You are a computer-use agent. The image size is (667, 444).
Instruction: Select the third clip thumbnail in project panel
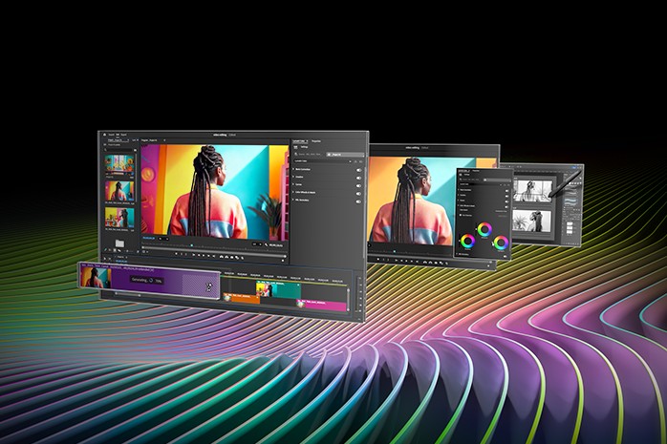click(119, 217)
